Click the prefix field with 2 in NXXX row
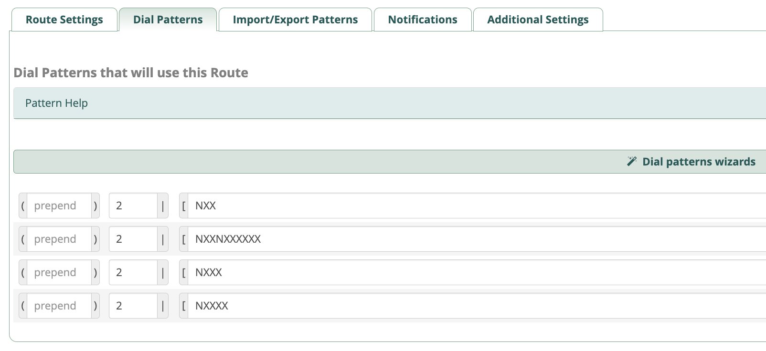766x351 pixels. click(x=133, y=272)
